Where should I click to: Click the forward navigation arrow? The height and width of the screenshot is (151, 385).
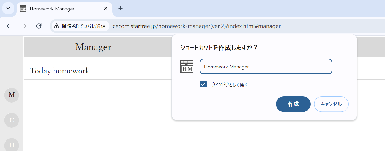24,26
